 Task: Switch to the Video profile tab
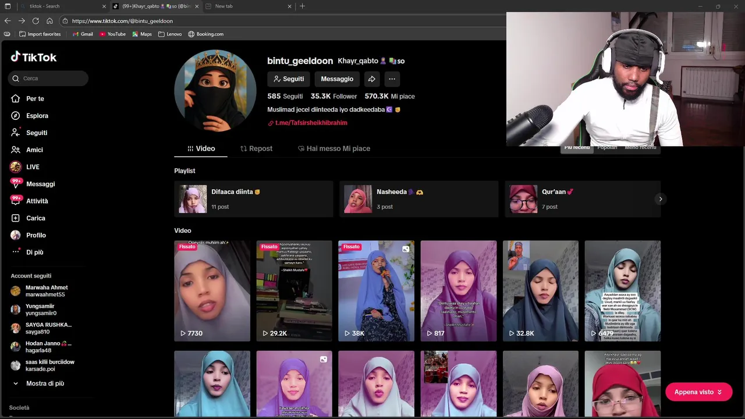(x=201, y=148)
